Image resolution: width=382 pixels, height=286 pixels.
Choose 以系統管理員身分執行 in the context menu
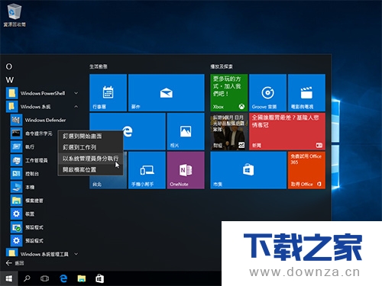pos(90,159)
